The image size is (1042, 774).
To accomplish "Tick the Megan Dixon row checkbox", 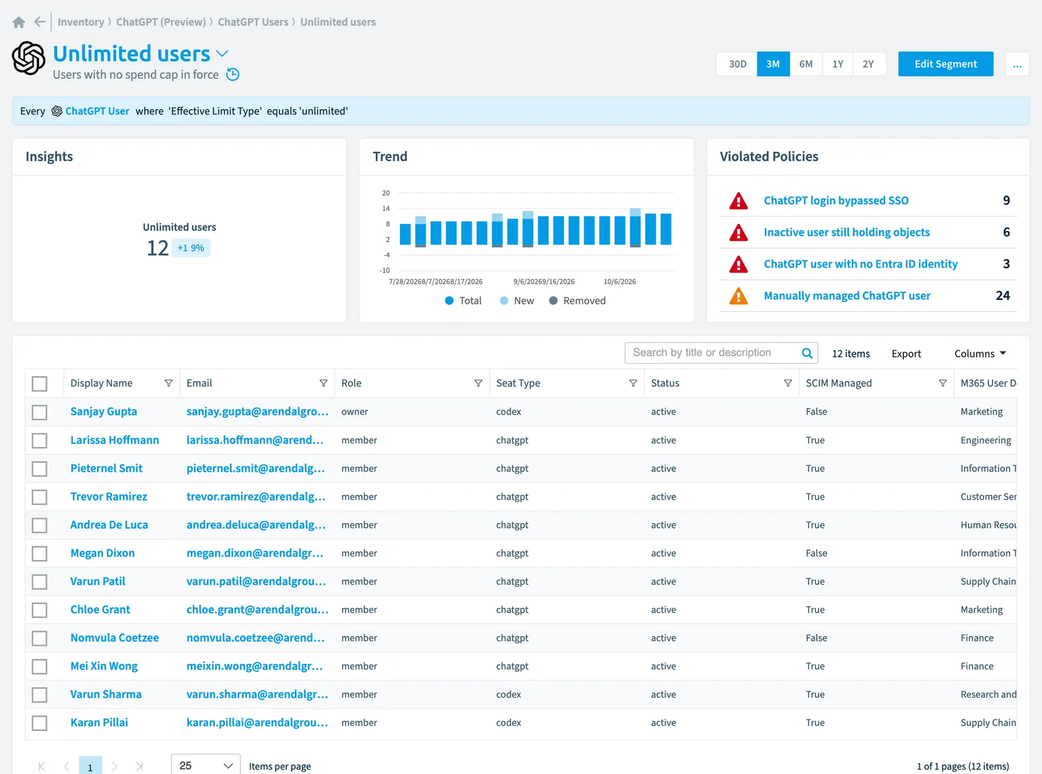I will (40, 553).
